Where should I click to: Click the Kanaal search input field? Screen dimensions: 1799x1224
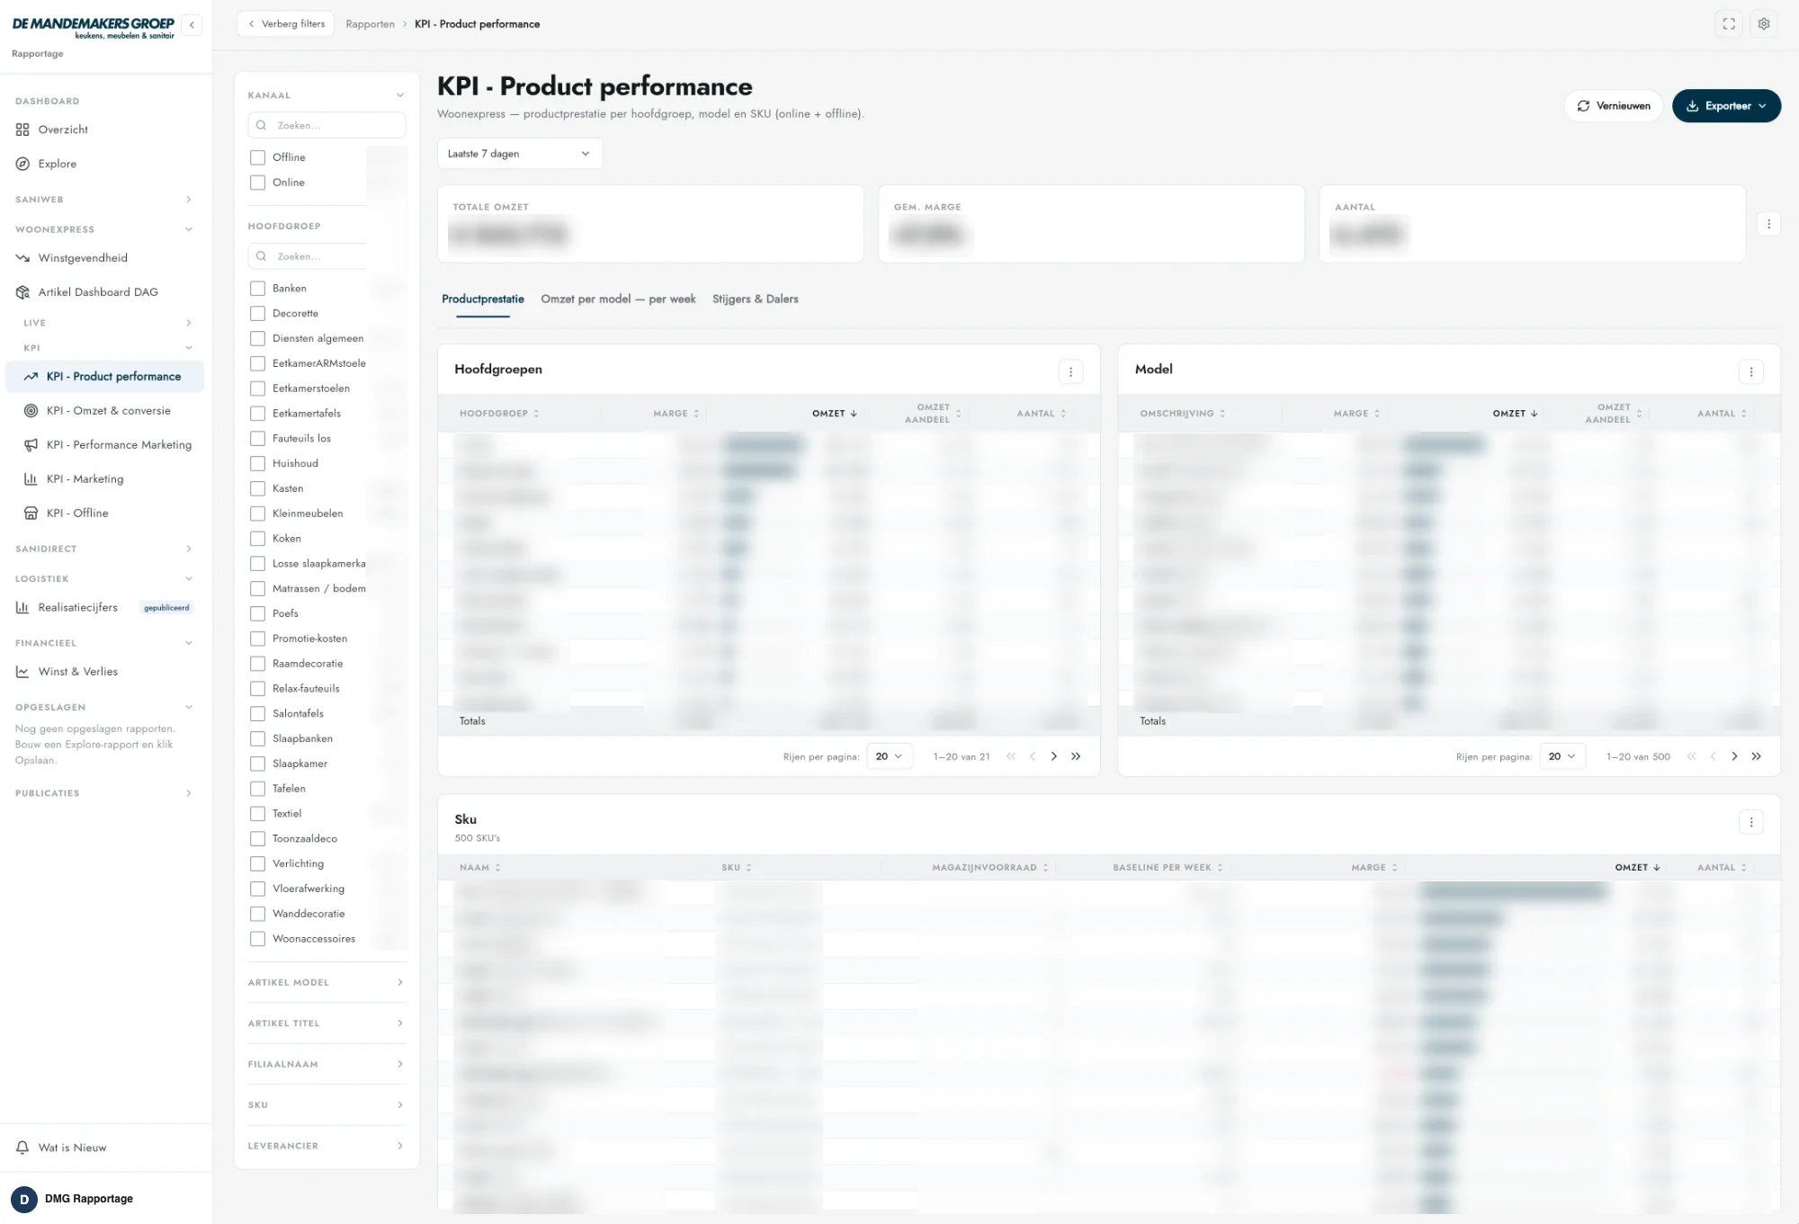coord(327,126)
